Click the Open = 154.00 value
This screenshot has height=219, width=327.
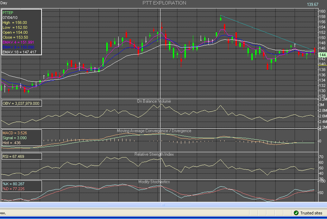click(15, 32)
